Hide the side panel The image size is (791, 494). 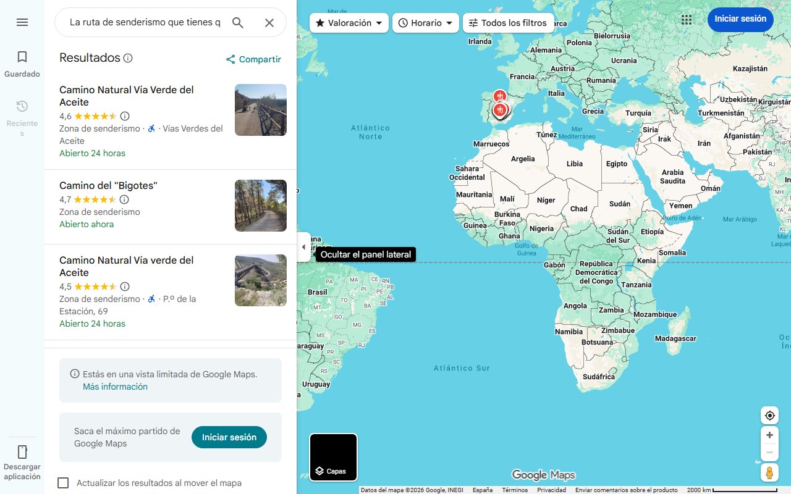pos(303,247)
